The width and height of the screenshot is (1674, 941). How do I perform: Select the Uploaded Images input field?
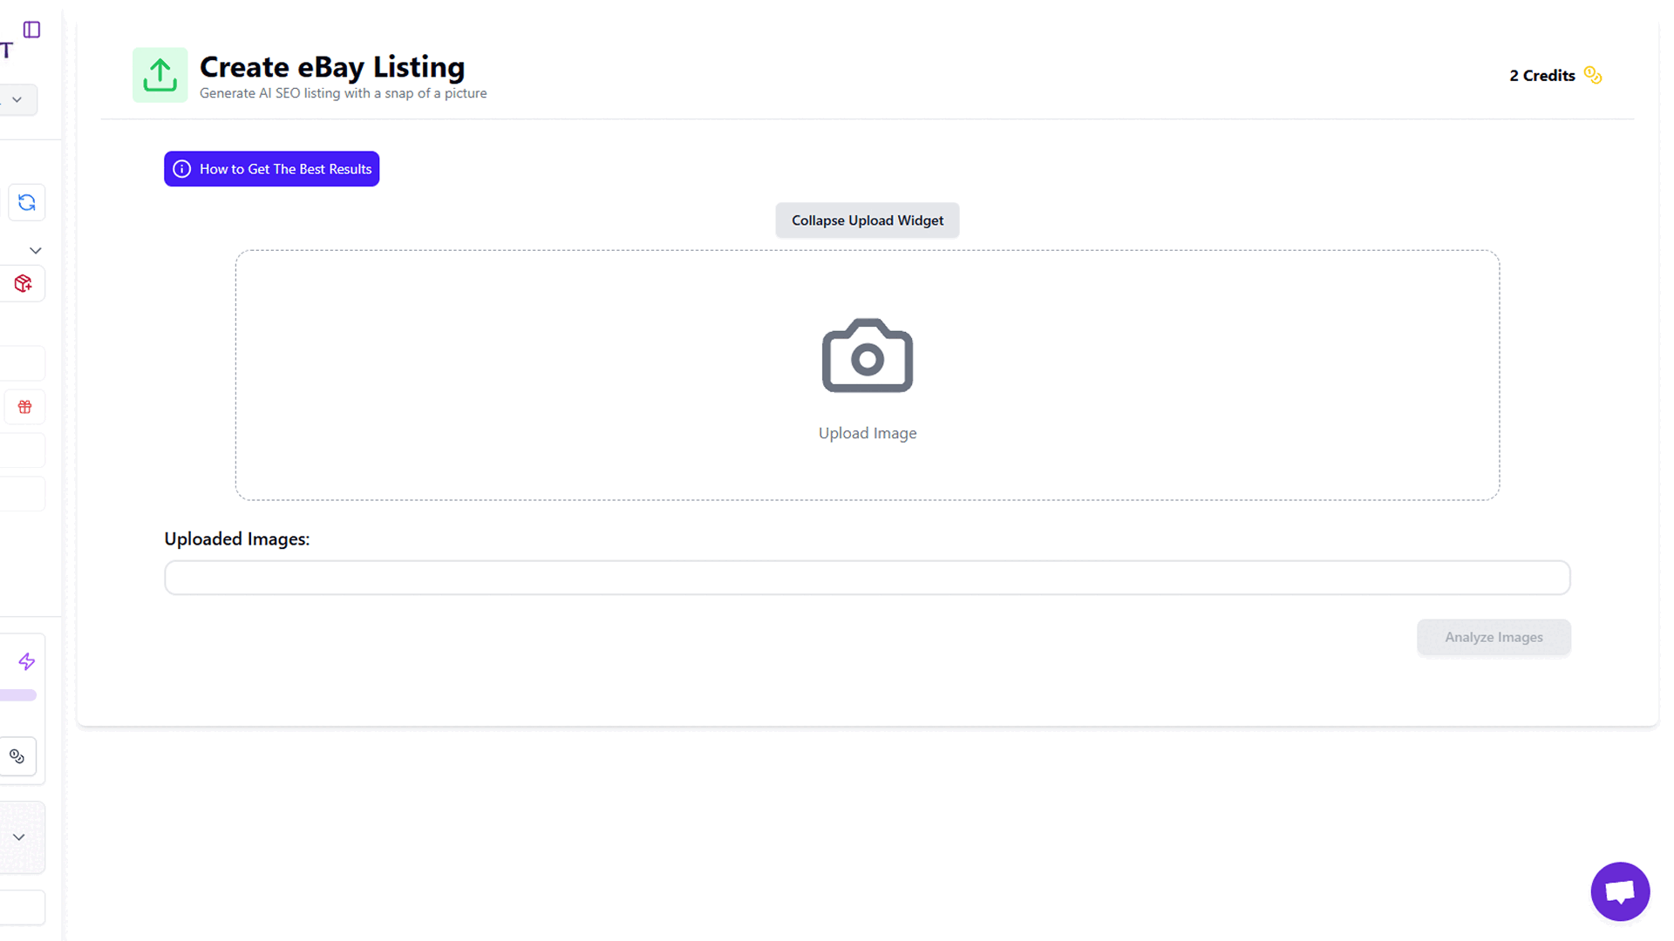point(867,578)
